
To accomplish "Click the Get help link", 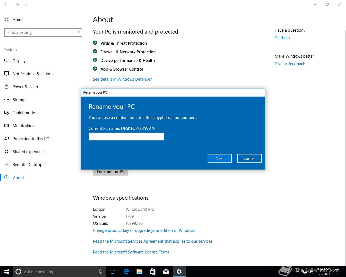I will coord(282,38).
